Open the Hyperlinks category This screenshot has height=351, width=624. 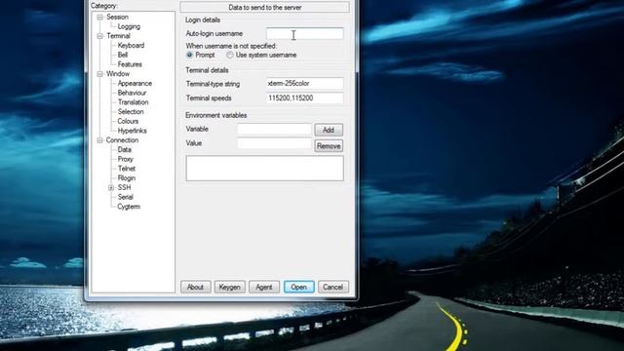(133, 131)
